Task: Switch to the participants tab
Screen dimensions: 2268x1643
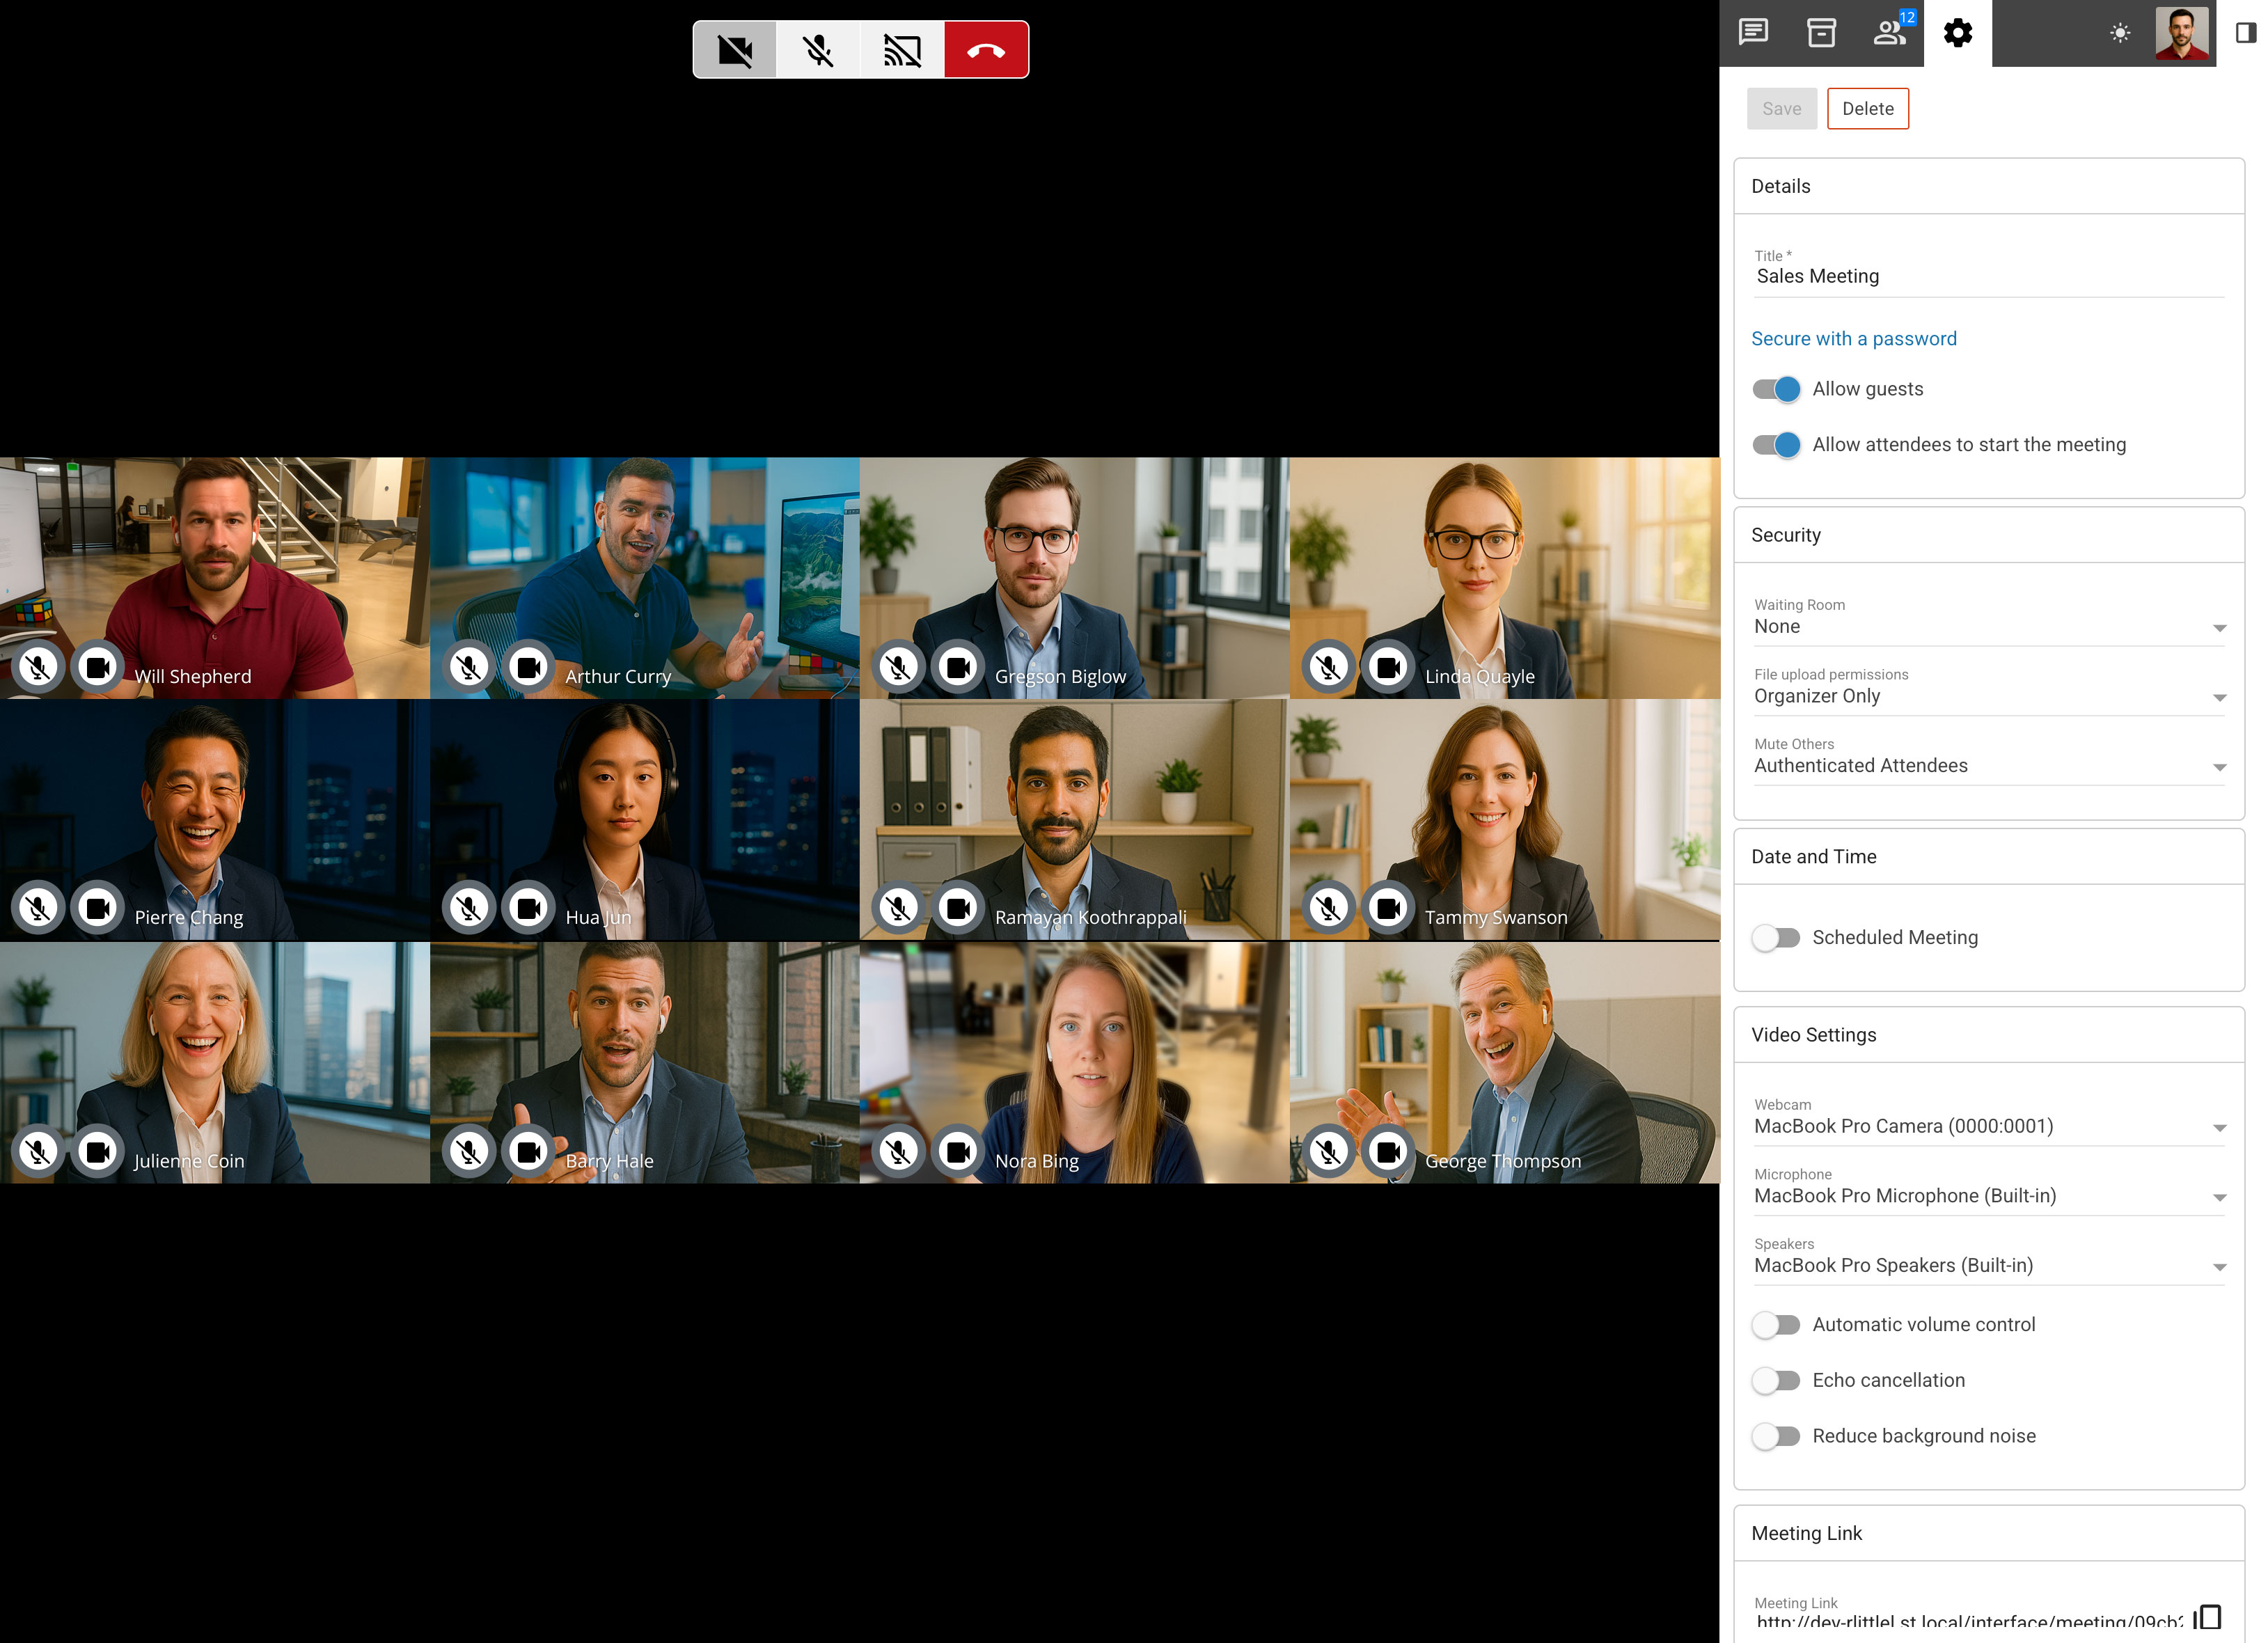Action: [x=1889, y=33]
